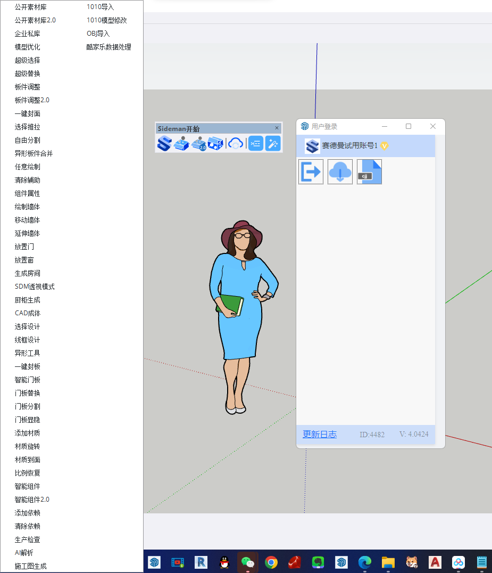Image resolution: width=492 pixels, height=573 pixels.
Task: Select the 绘制墙体 menu item
Action: click(x=27, y=207)
